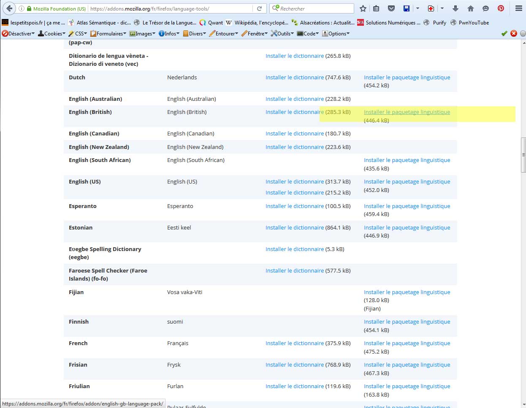The image size is (526, 408).
Task: Reload the page with refresh icon
Action: tap(260, 8)
